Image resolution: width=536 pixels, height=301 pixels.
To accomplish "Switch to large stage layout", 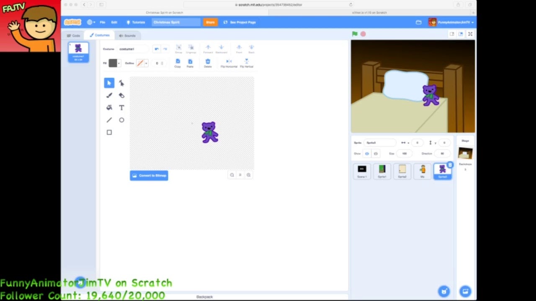I will pos(461,34).
